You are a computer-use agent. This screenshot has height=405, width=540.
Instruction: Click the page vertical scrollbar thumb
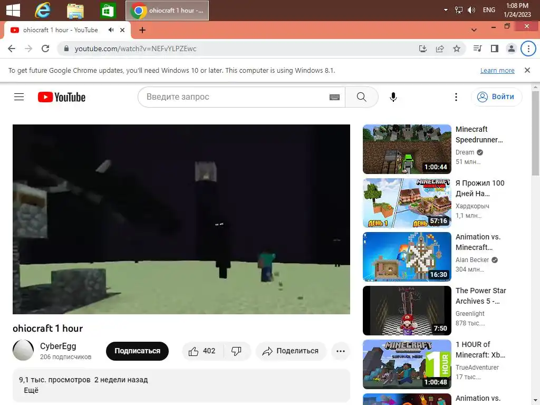point(536,134)
